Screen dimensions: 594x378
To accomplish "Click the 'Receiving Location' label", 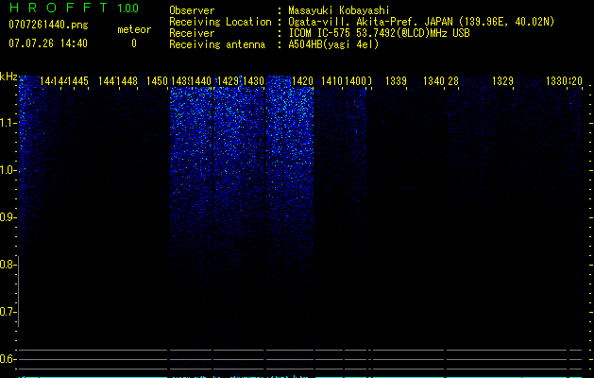I will [220, 22].
